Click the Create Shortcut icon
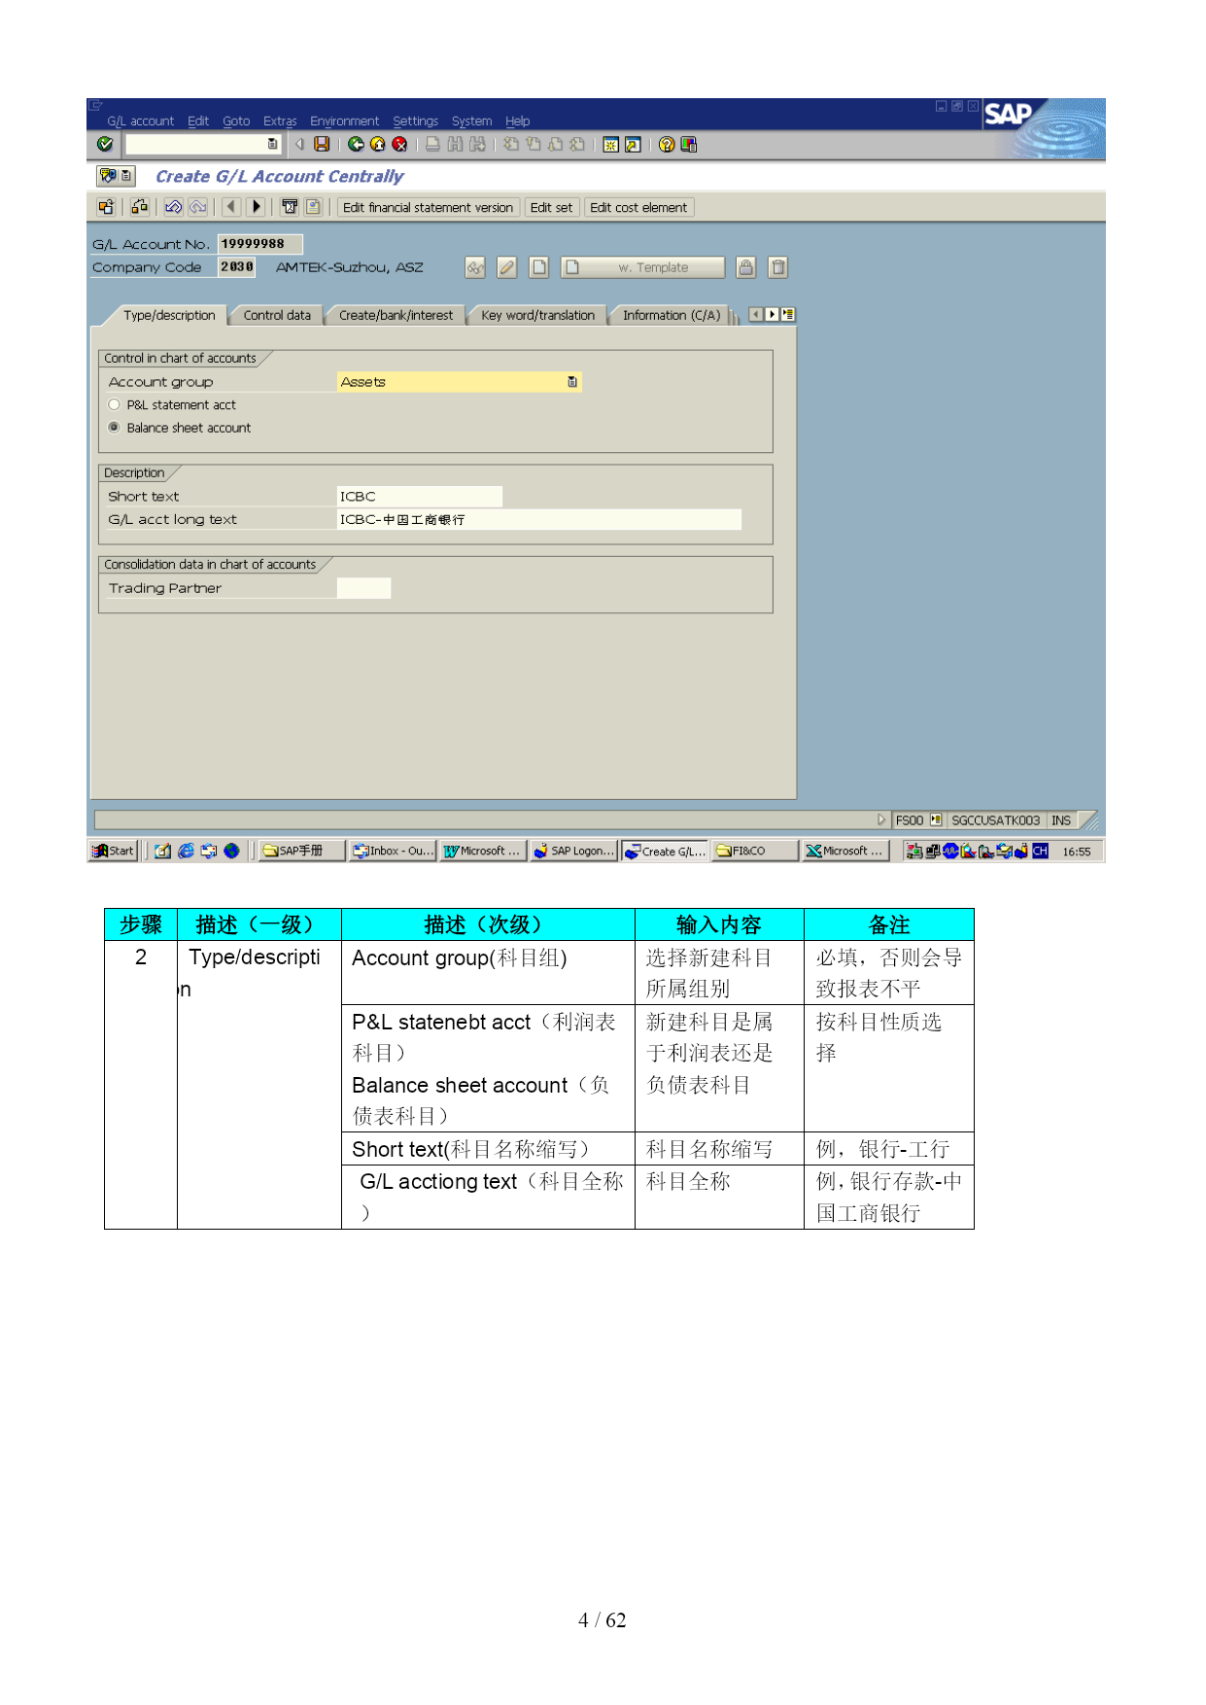The image size is (1206, 1705). (x=633, y=145)
